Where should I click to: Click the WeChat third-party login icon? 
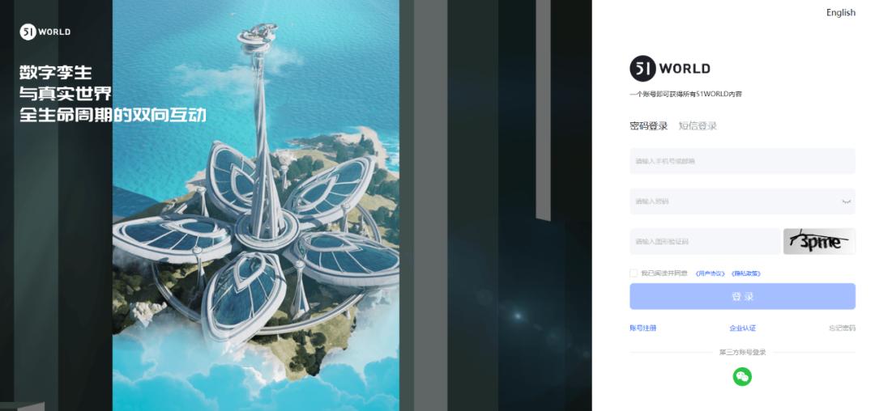pos(742,376)
